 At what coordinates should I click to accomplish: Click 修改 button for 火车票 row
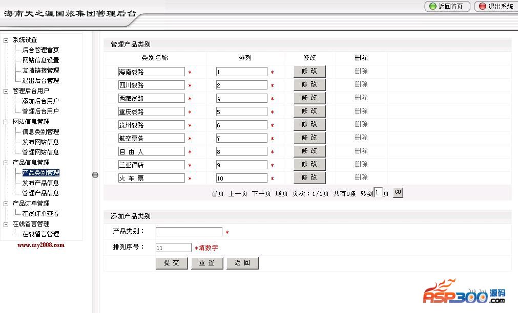309,178
